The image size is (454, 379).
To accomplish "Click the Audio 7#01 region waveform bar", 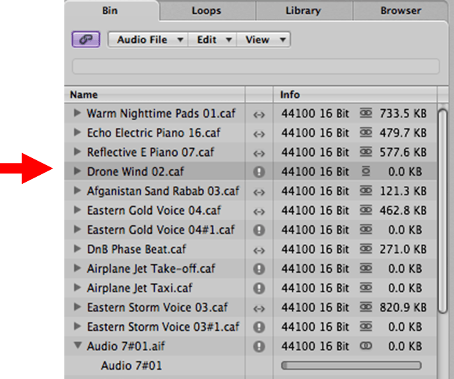I will coord(350,366).
